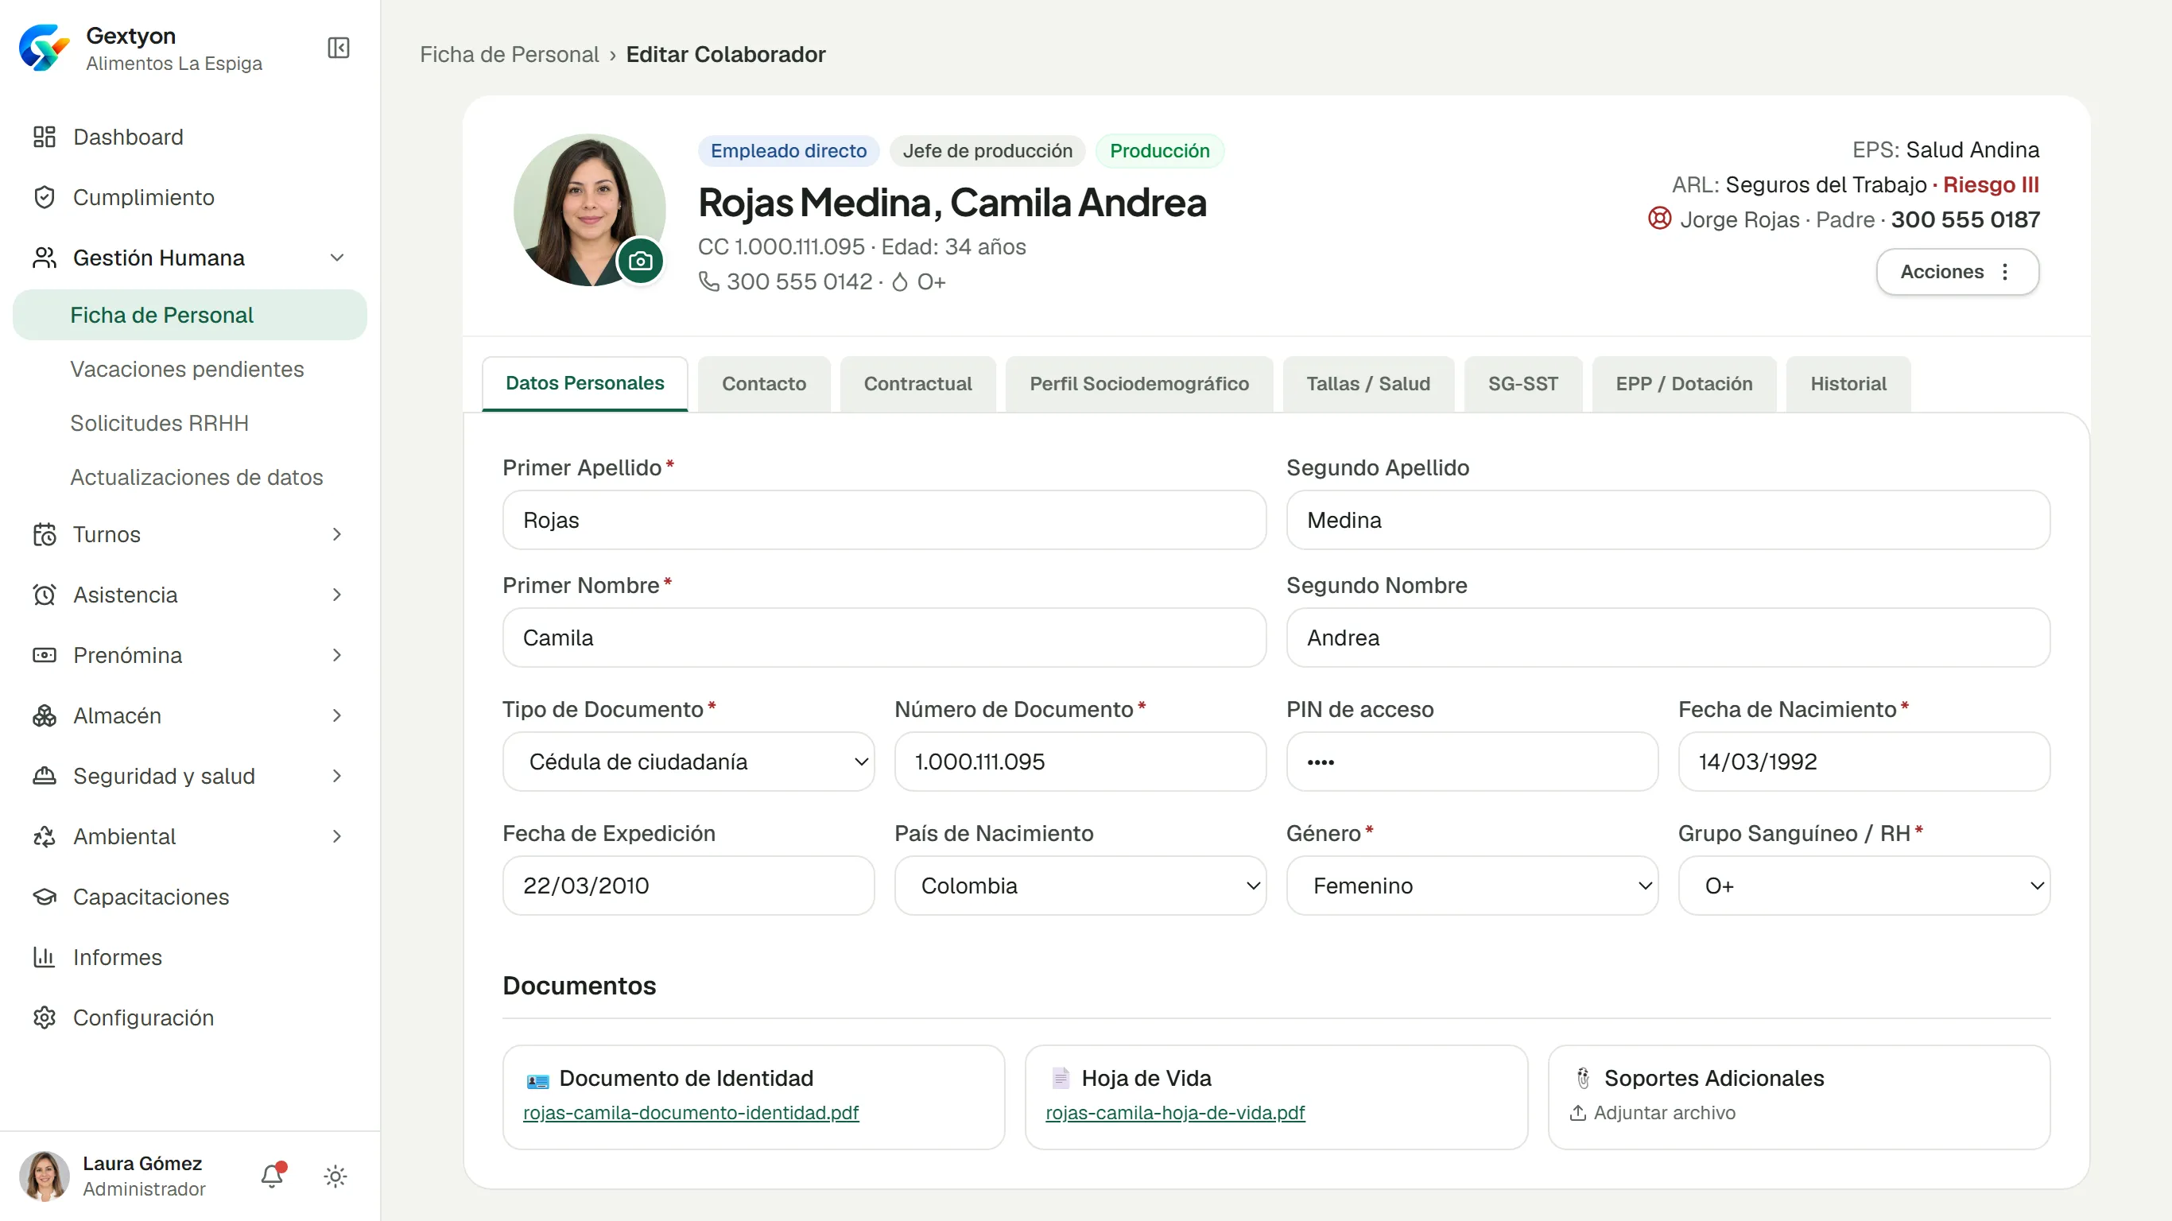Open the Tallas / Salud tab
2172x1221 pixels.
click(x=1368, y=384)
